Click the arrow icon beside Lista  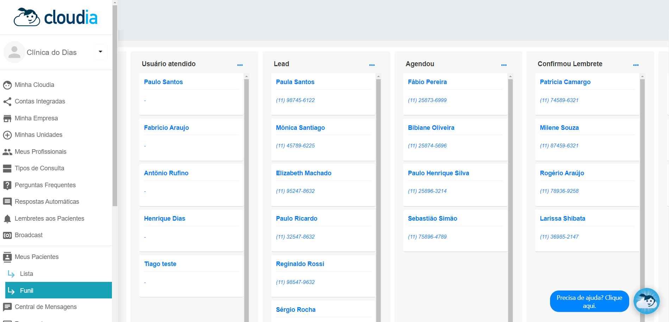(11, 274)
